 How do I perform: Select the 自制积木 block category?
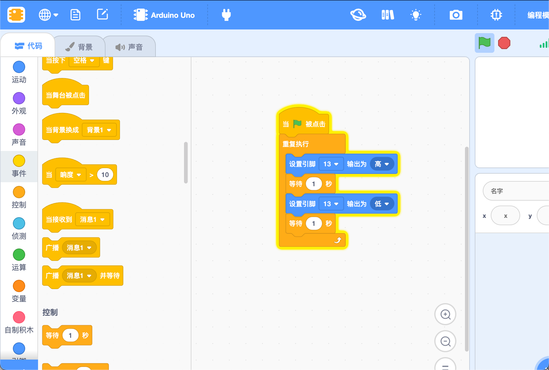(x=19, y=323)
